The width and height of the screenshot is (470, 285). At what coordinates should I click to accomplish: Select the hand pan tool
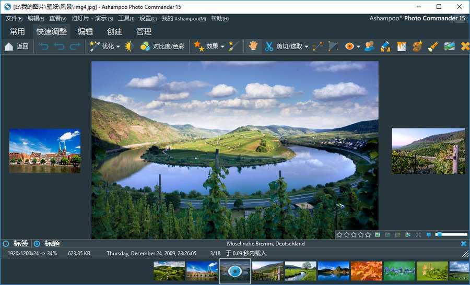[253, 46]
